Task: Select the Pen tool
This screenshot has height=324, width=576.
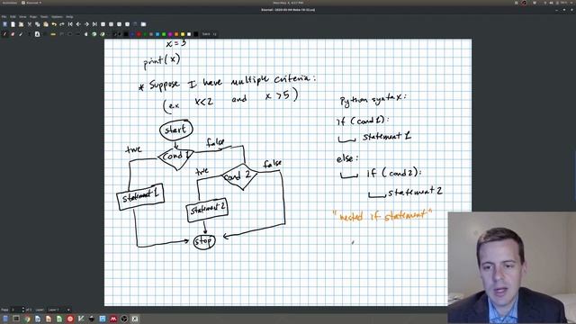Action: click(x=4, y=34)
